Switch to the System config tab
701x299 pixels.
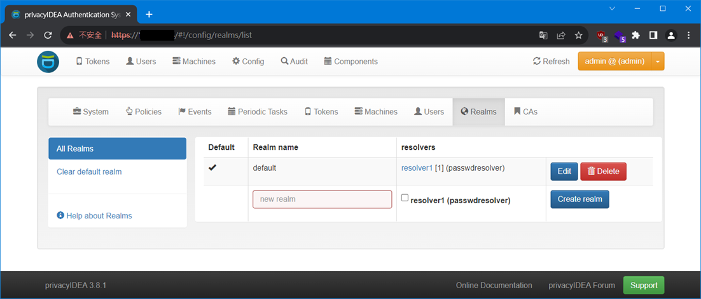[x=91, y=112]
